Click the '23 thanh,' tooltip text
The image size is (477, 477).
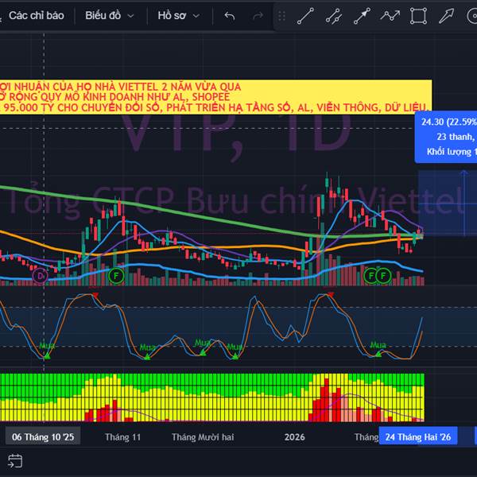click(x=455, y=137)
